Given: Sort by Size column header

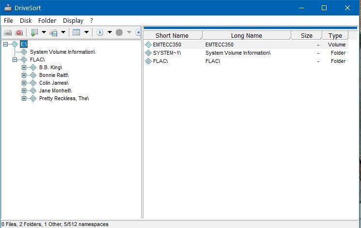Looking at the screenshot, I should tap(306, 36).
